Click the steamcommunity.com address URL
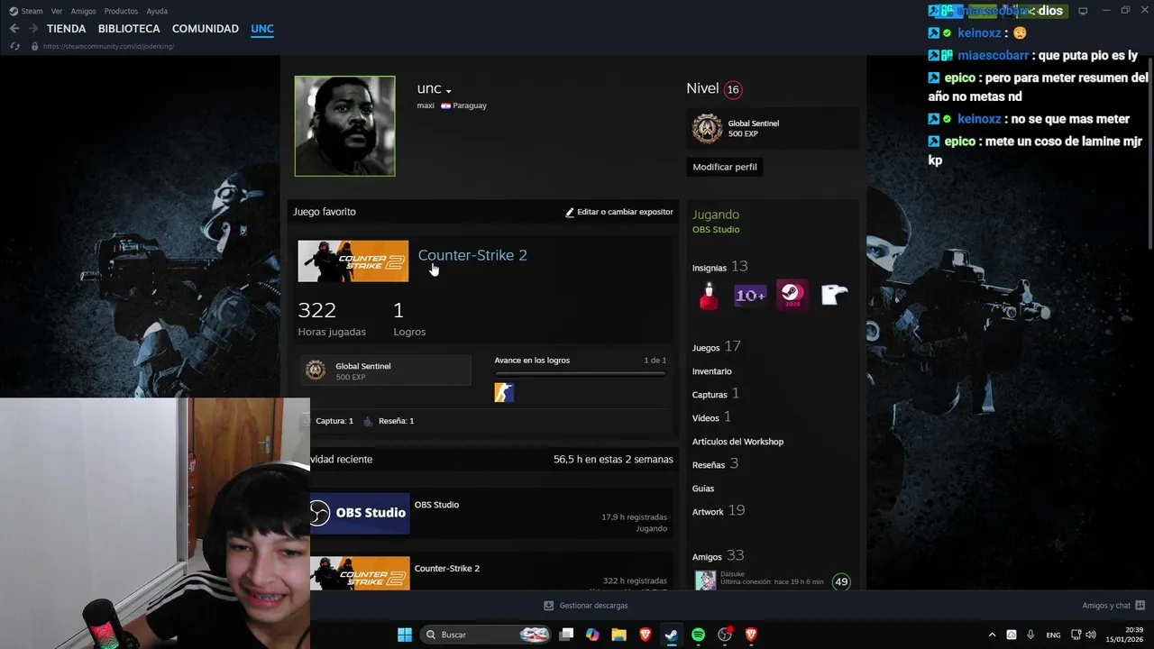 [108, 46]
